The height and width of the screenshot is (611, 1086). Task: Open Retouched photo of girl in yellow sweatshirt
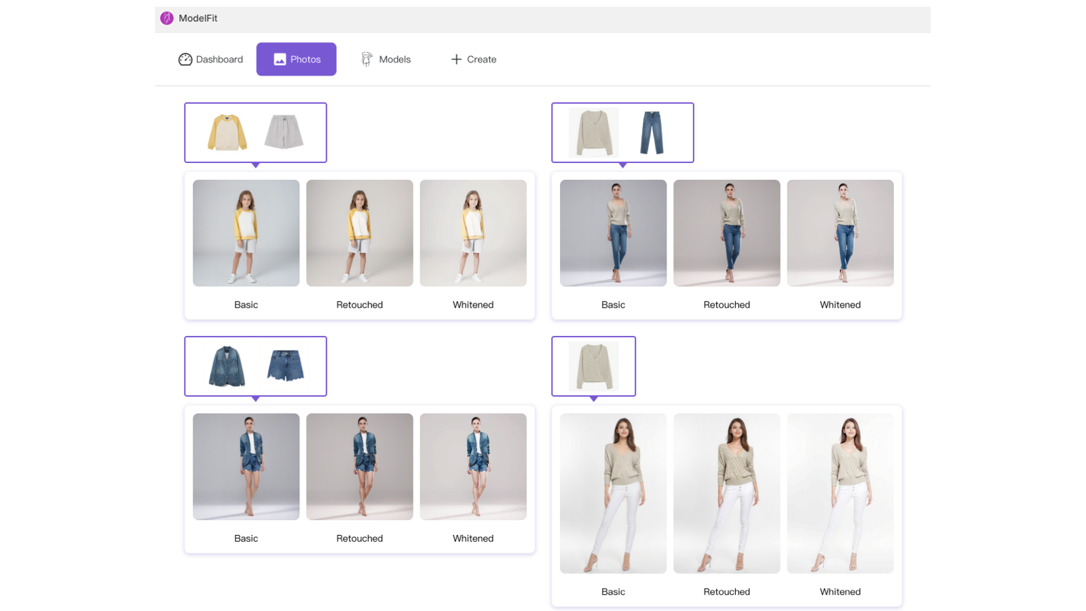[x=359, y=233]
